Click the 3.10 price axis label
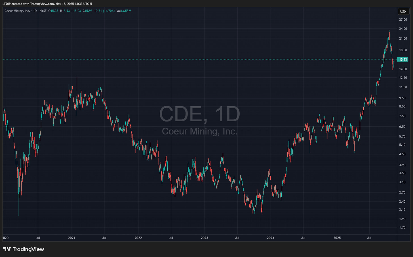Screen dimensions: 413x257 (402, 182)
